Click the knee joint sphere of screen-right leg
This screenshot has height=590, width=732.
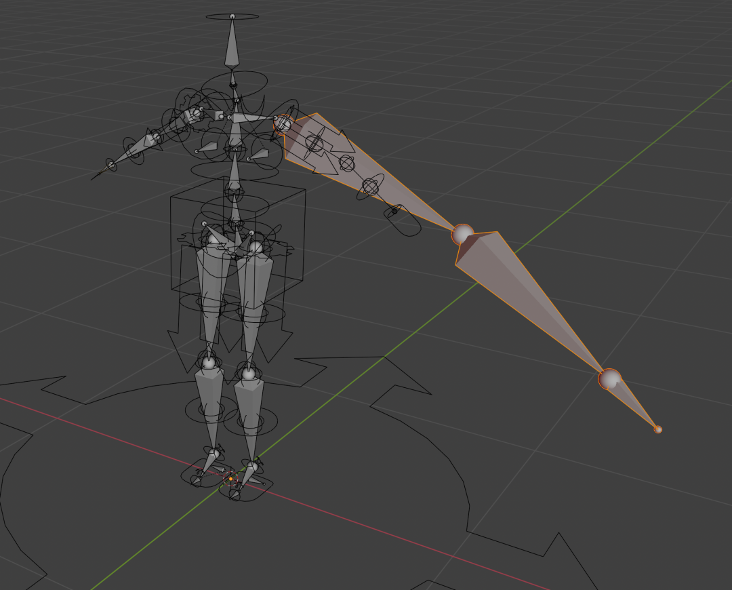[x=248, y=374]
